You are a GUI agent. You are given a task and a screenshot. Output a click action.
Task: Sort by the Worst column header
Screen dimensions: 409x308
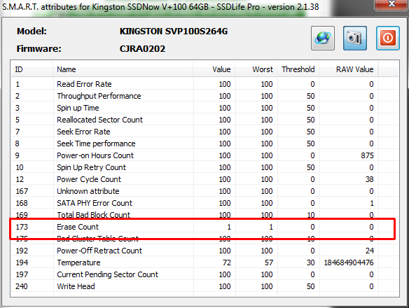(256, 69)
